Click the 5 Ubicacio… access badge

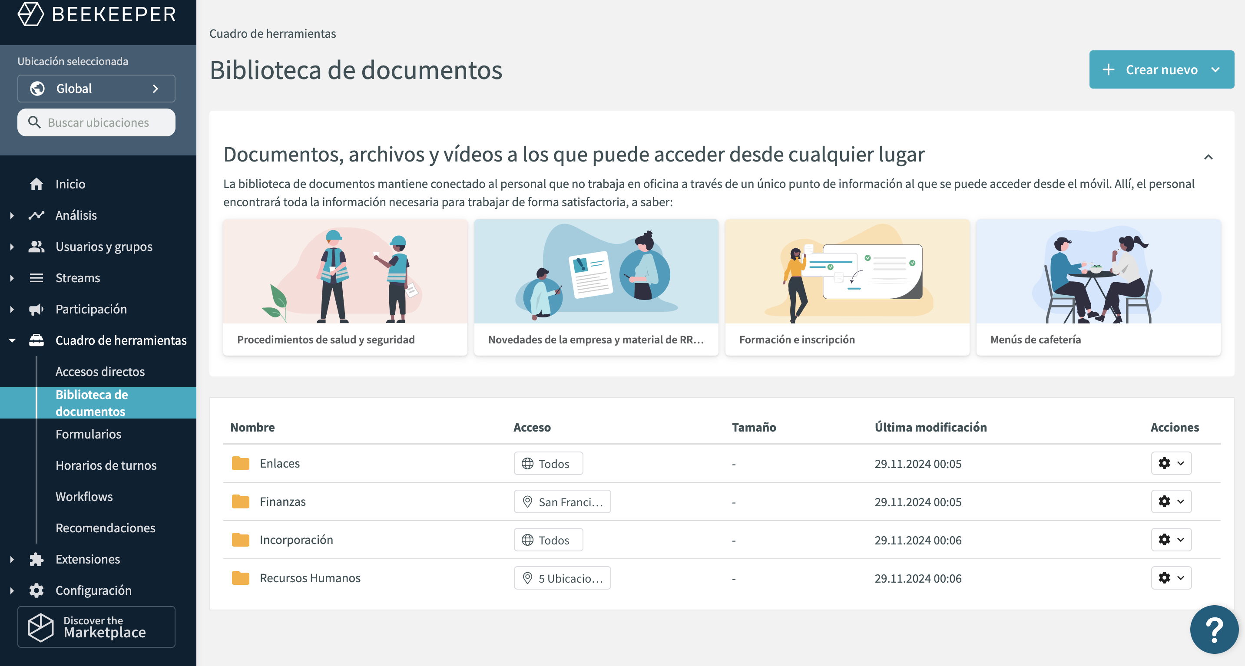[x=562, y=578]
